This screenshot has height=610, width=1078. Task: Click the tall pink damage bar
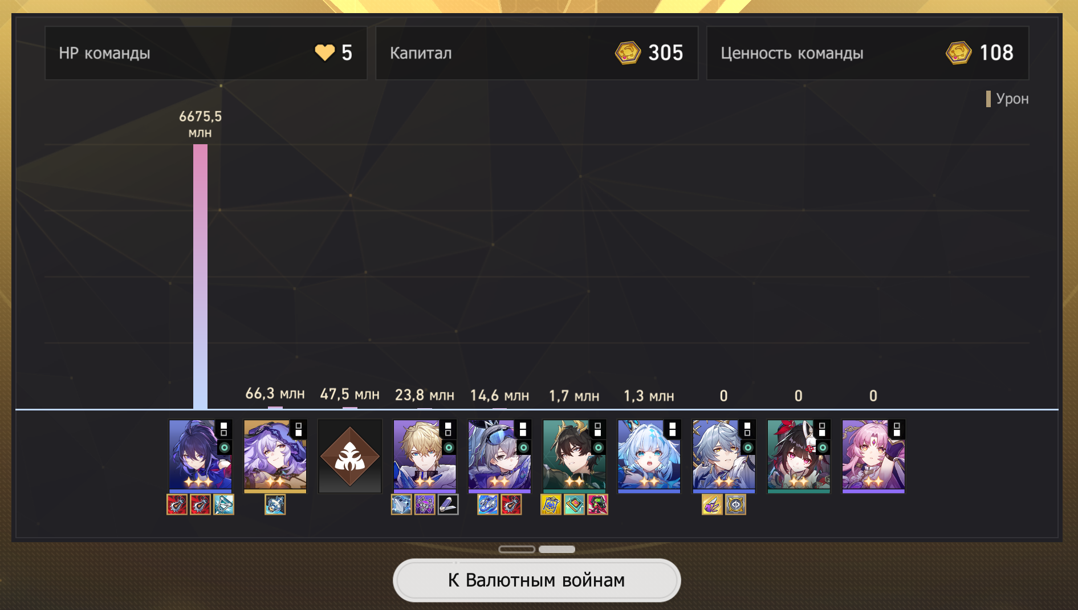pos(200,276)
